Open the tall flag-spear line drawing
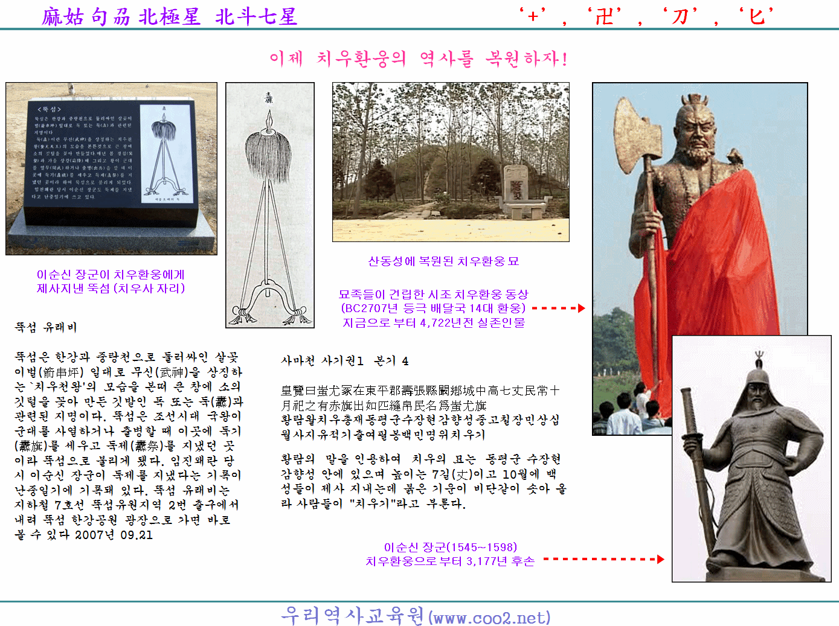Image resolution: width=839 pixels, height=626 pixels. point(270,205)
